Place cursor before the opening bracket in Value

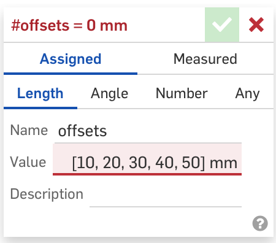pyautogui.click(x=72, y=163)
